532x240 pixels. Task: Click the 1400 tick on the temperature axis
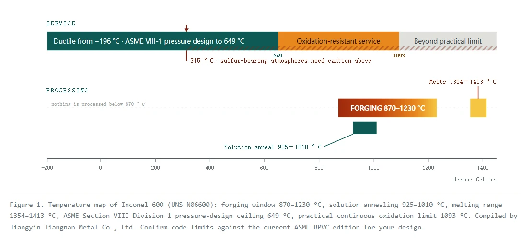click(483, 168)
